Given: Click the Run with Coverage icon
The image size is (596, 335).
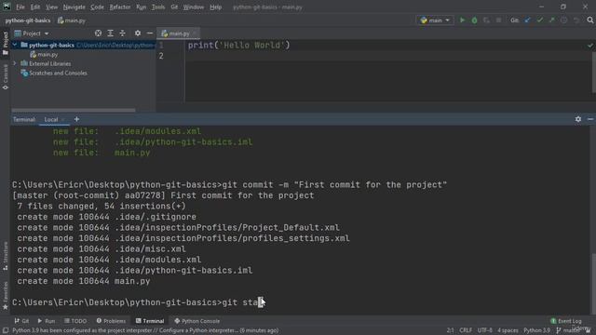Looking at the screenshot, I should click(486, 20).
